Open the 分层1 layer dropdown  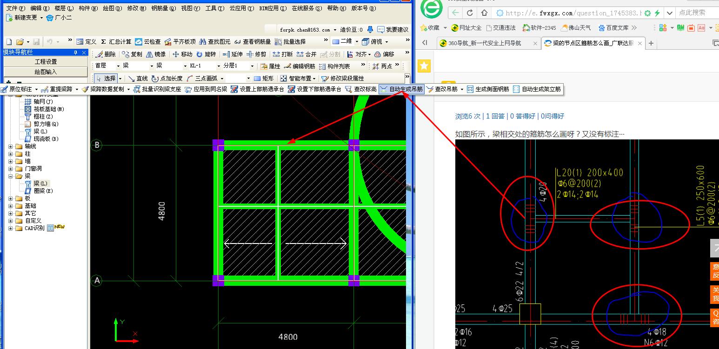coord(253,66)
